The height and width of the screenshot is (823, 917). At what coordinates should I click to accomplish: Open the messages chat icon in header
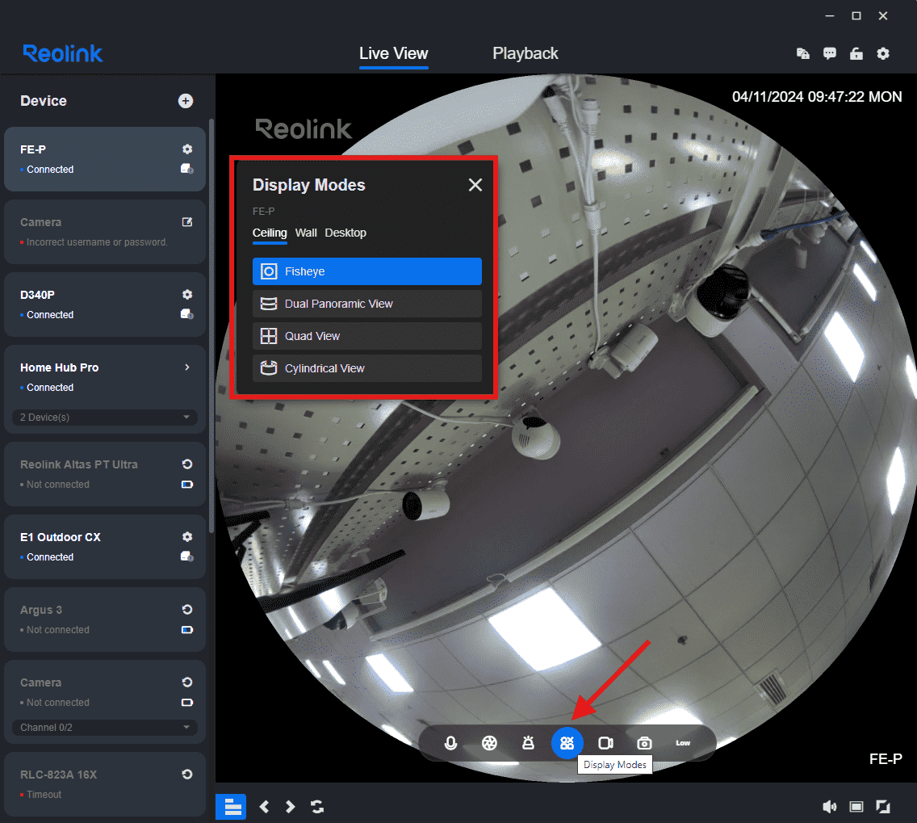[829, 54]
